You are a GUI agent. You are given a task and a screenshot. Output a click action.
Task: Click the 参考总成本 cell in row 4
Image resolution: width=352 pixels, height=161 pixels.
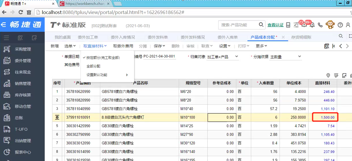222,117
